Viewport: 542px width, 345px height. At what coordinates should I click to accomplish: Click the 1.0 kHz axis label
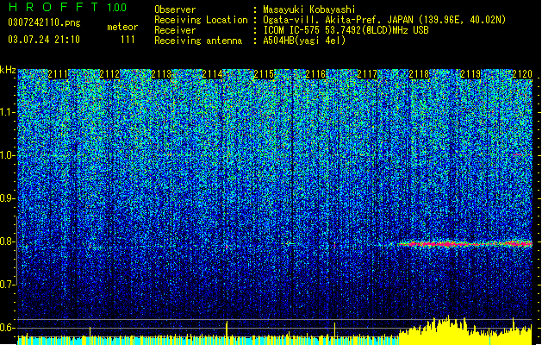point(8,155)
